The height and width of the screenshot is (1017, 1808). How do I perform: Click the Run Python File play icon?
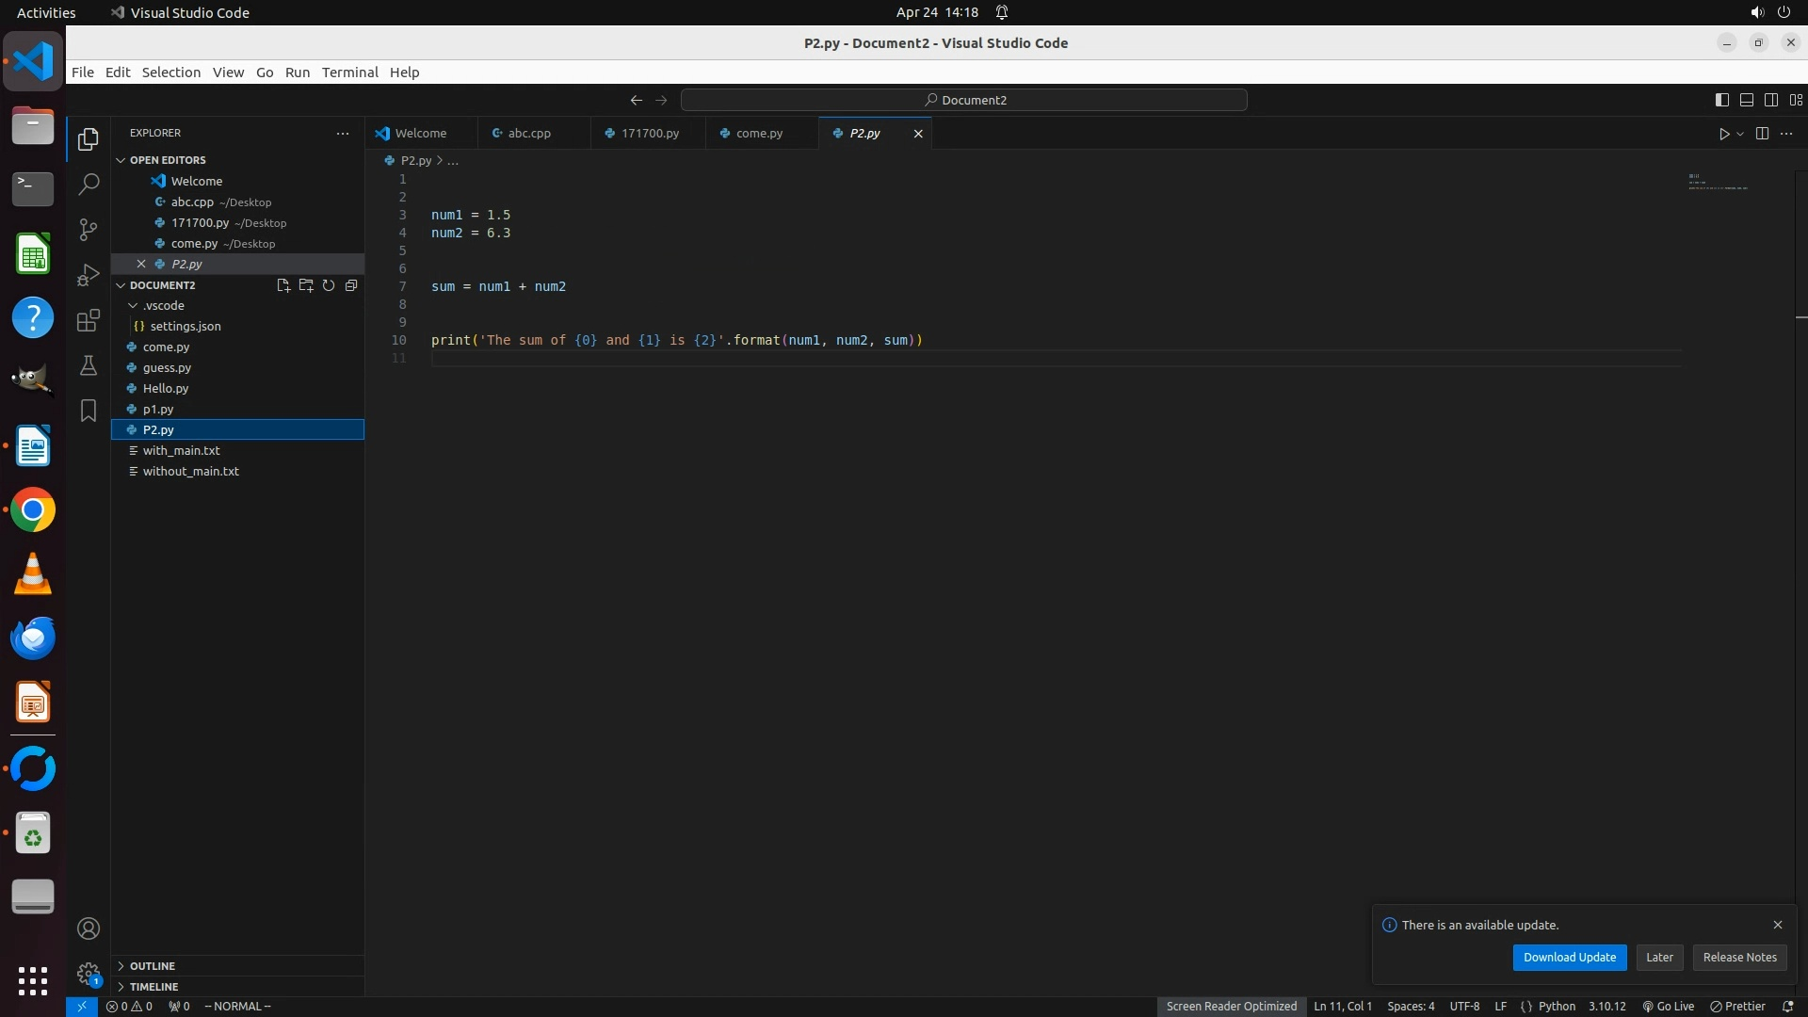pos(1723,134)
